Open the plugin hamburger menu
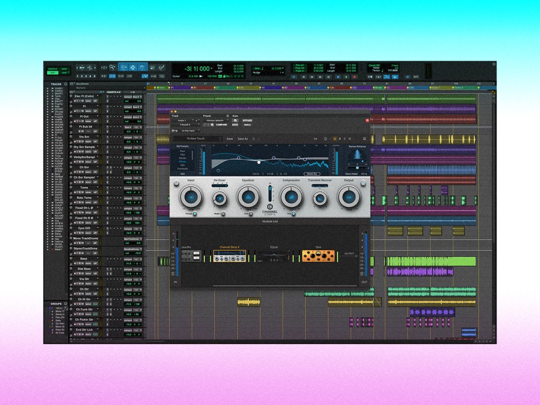Image resolution: width=540 pixels, height=405 pixels. click(x=365, y=139)
